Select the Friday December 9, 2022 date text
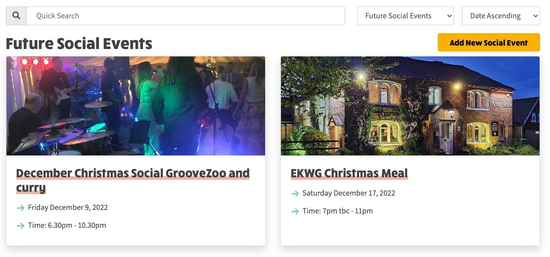The height and width of the screenshot is (257, 550). [x=68, y=207]
